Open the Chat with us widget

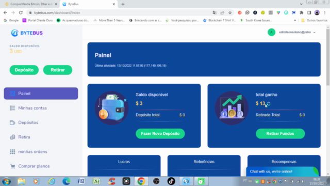[x=282, y=172]
